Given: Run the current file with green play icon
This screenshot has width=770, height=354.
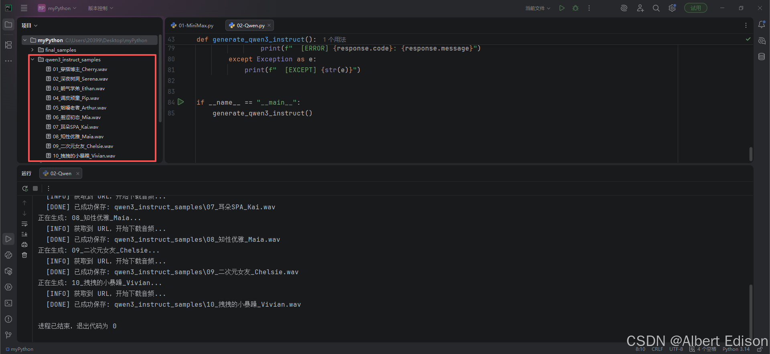Looking at the screenshot, I should (x=562, y=8).
